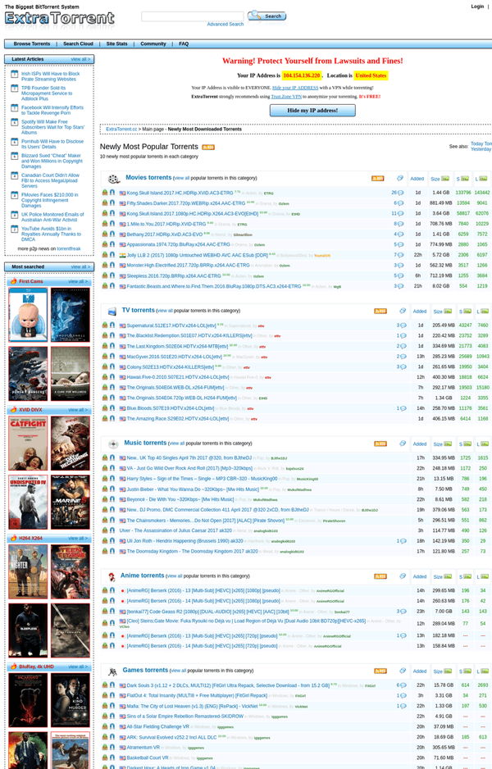Image resolution: width=492 pixels, height=769 pixels.
Task: Open the Catfight poster thumbnail
Action: click(28, 444)
